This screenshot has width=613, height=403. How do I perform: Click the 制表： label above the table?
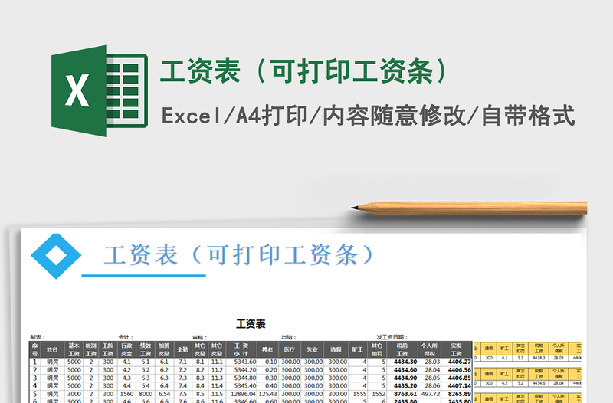pos(38,337)
